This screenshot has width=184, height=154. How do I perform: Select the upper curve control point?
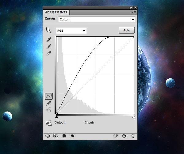pos(108,37)
